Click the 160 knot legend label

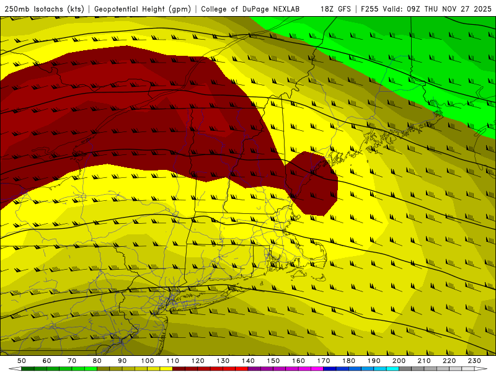(x=298, y=361)
